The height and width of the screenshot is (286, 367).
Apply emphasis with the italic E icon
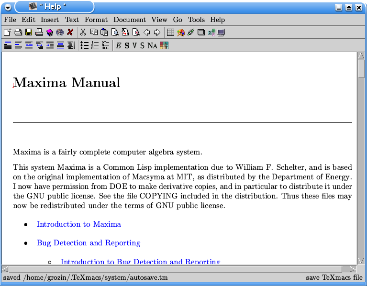[x=119, y=45]
